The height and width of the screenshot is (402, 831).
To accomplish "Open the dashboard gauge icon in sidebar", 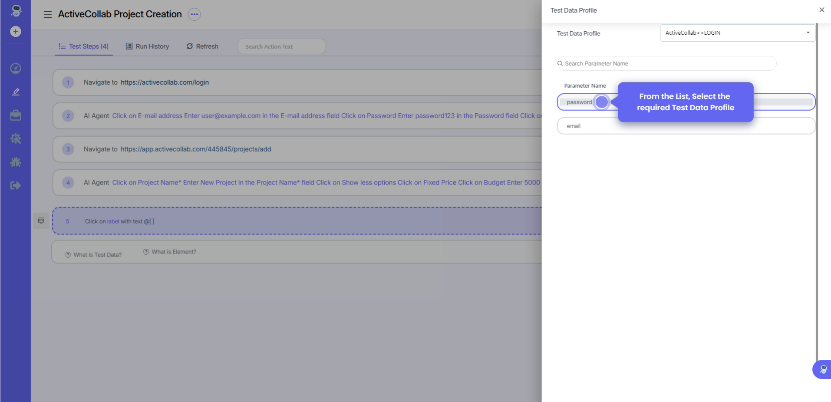I will coord(16,68).
